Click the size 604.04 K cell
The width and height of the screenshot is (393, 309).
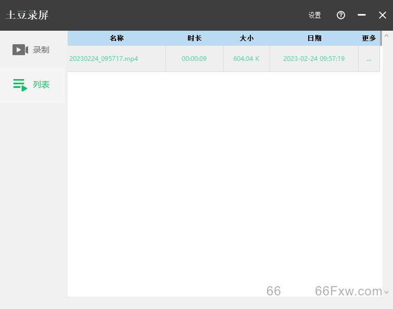click(x=246, y=59)
